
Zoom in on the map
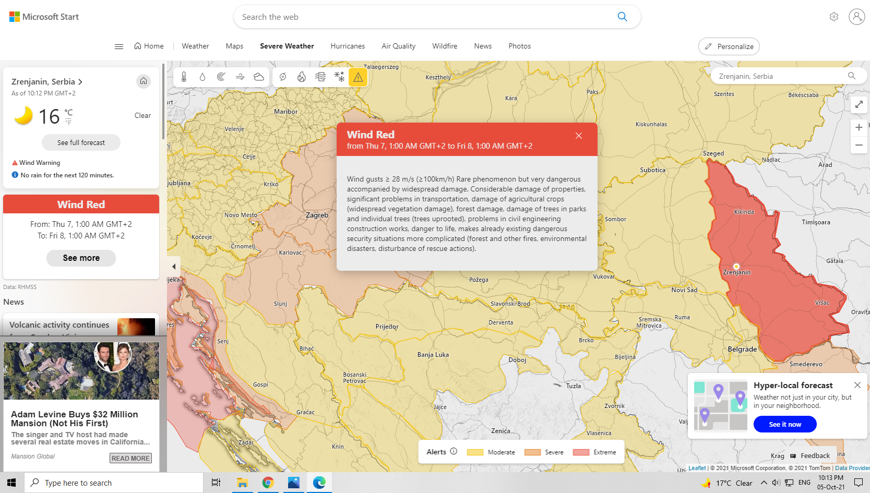(859, 127)
